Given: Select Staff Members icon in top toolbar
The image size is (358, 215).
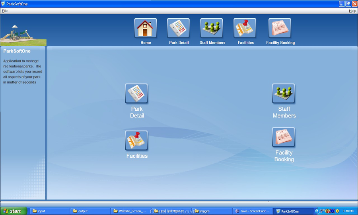Looking at the screenshot, I should pos(212,29).
